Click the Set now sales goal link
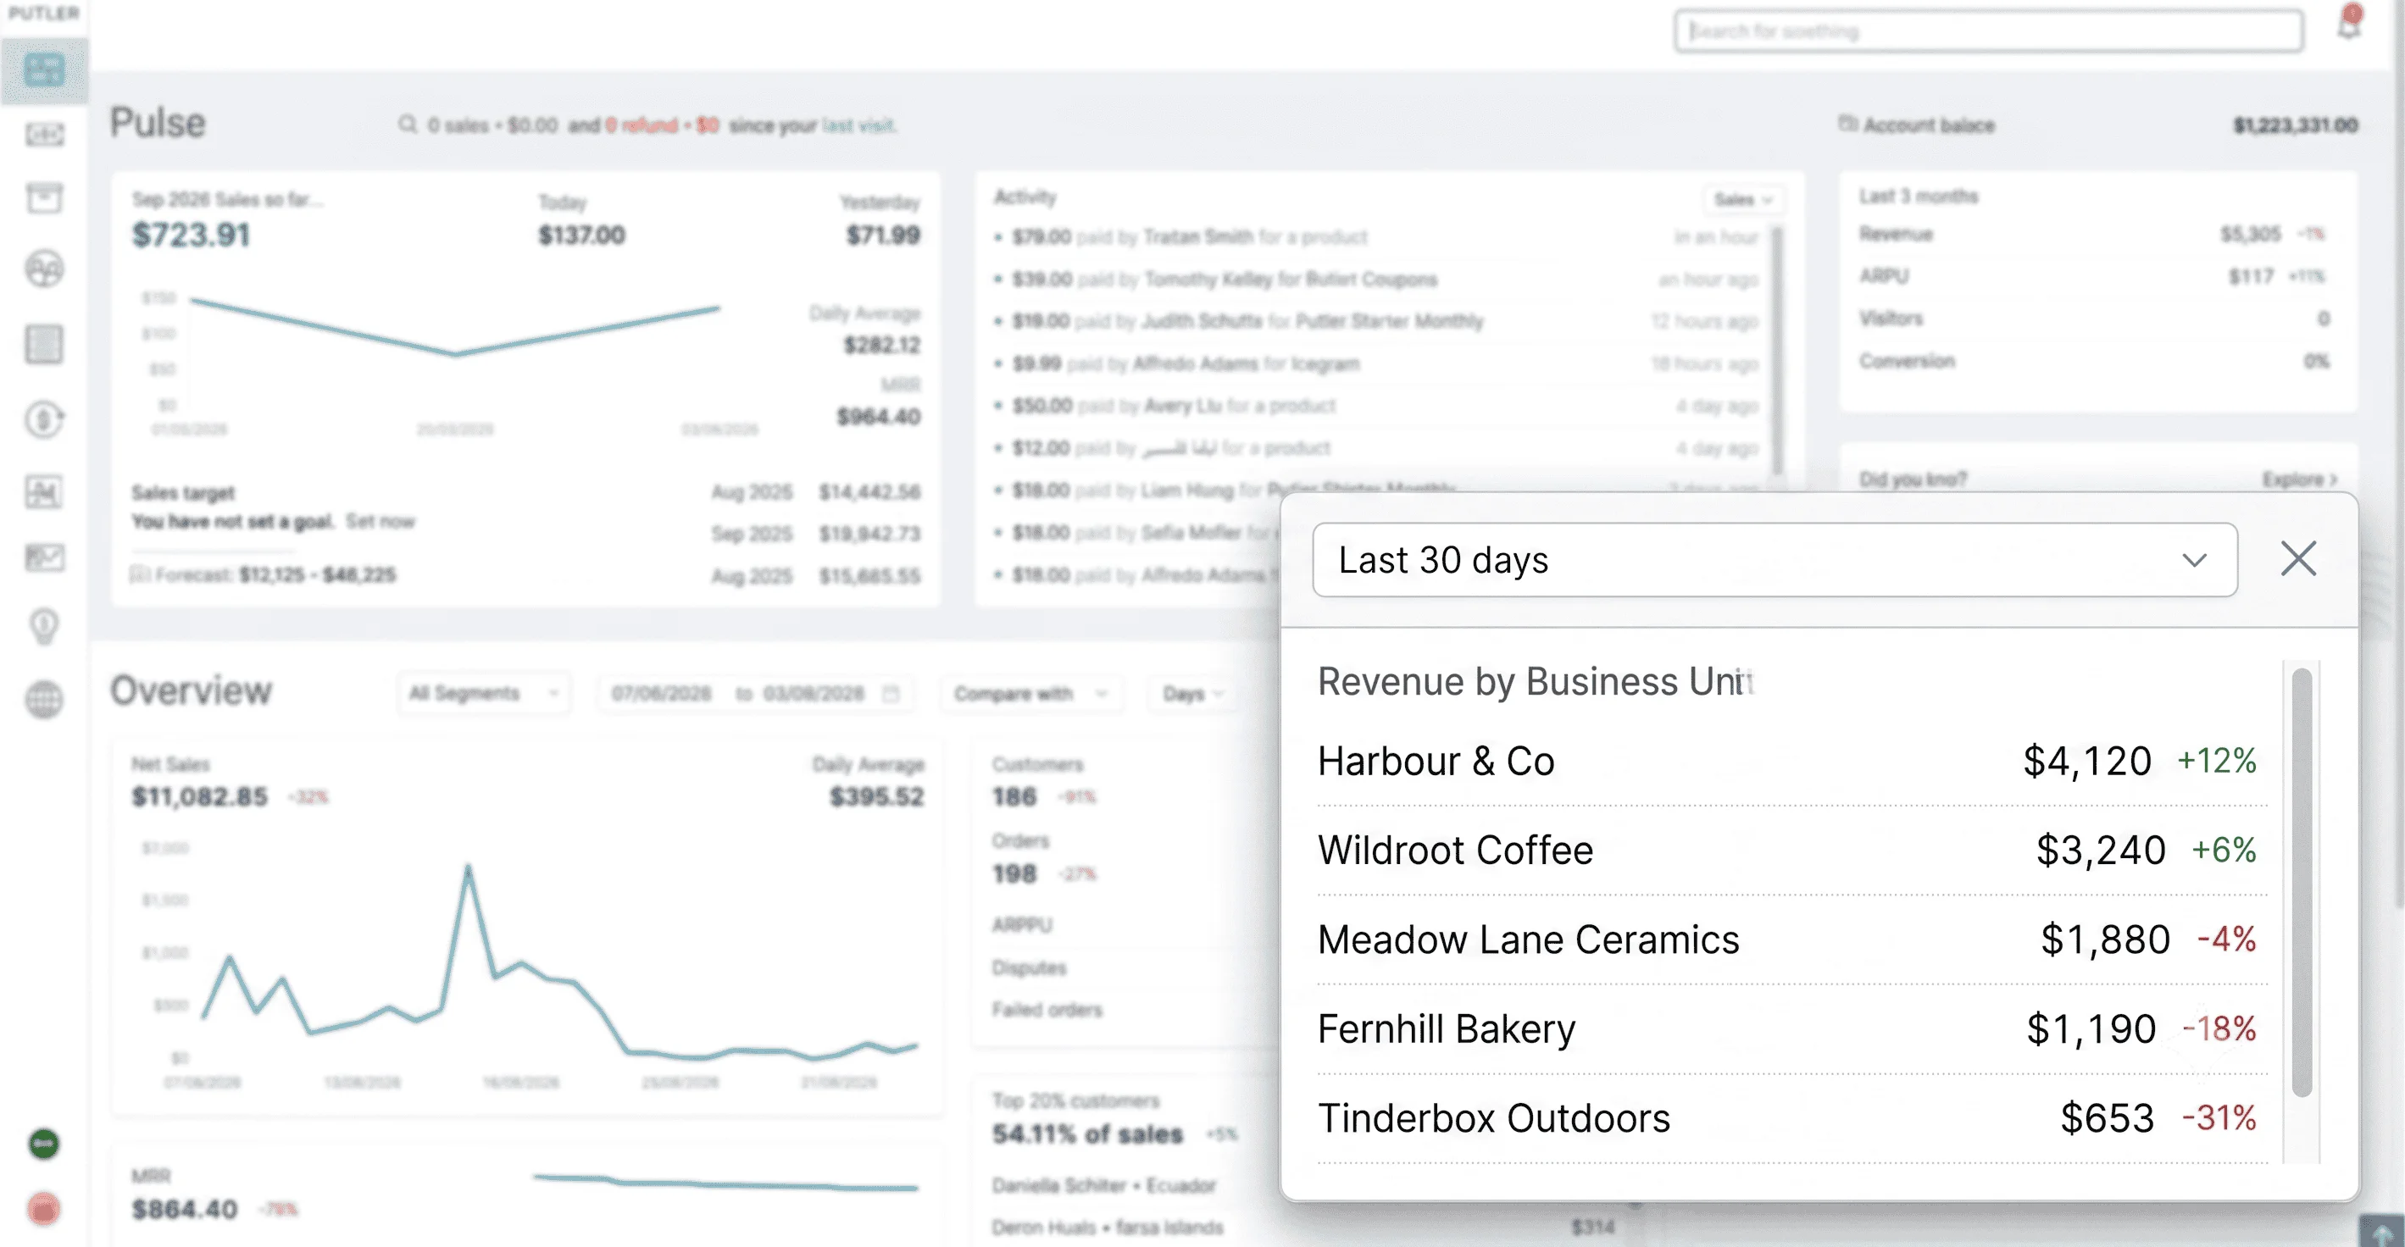 pos(379,521)
